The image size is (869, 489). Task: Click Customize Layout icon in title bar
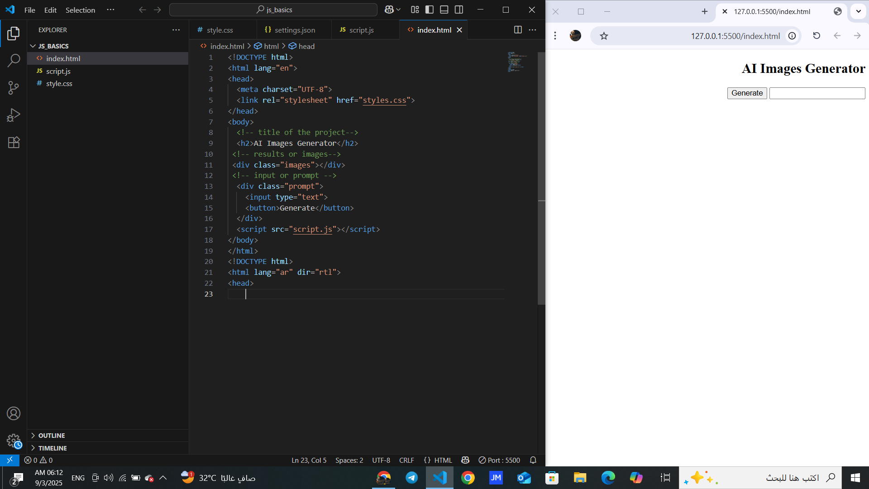tap(415, 10)
